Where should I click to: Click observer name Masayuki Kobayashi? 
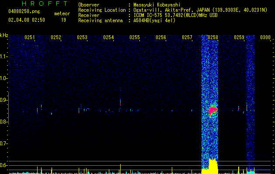(157, 5)
